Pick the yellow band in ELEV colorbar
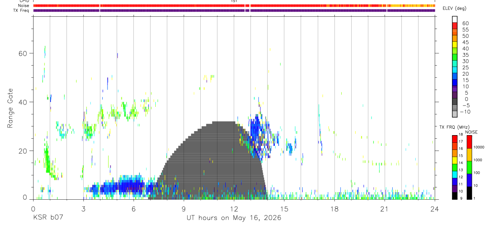The height and width of the screenshot is (226, 489). 455,44
